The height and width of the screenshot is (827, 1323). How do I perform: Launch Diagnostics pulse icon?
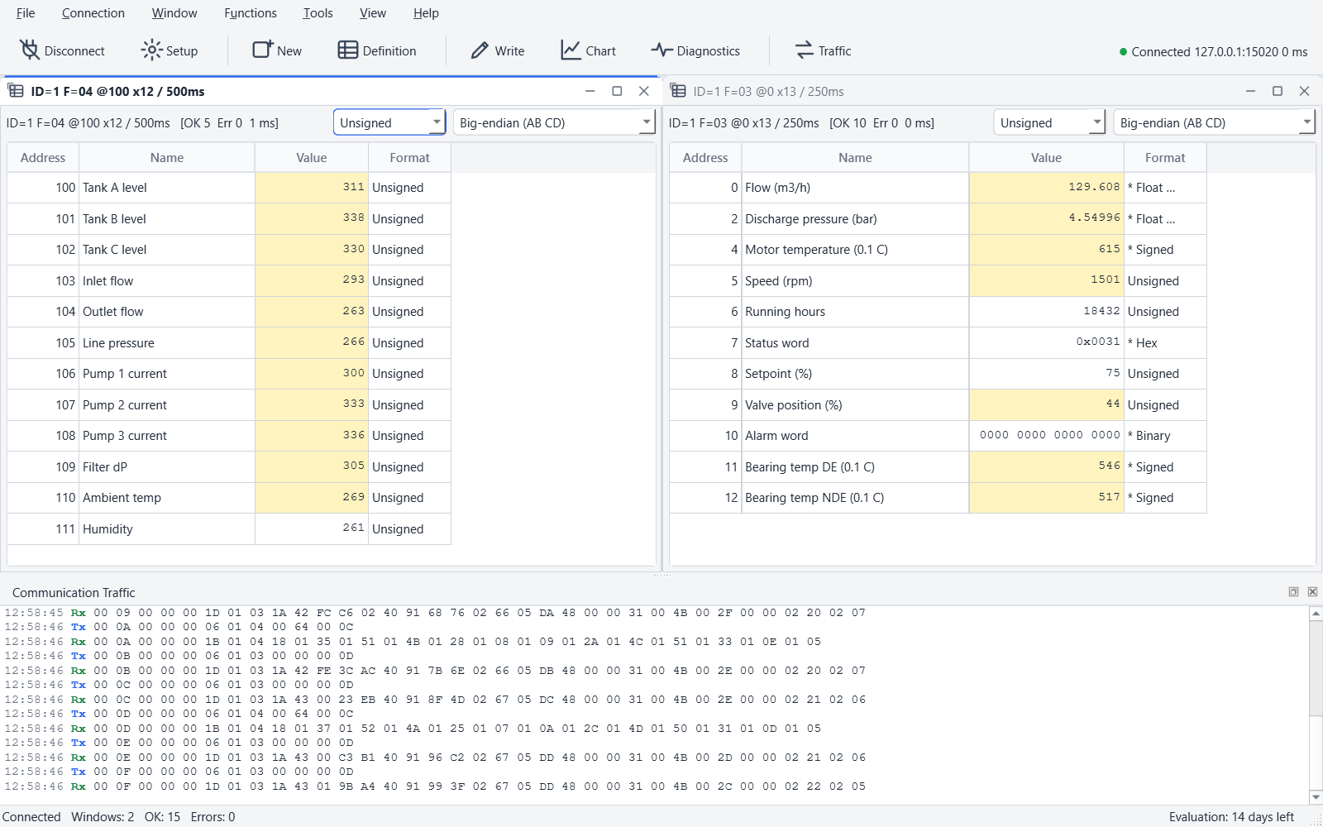(x=661, y=50)
